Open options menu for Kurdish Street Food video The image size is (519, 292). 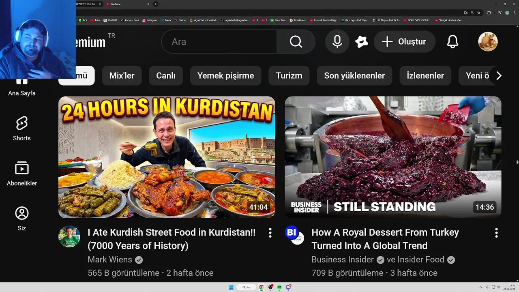[x=270, y=232]
